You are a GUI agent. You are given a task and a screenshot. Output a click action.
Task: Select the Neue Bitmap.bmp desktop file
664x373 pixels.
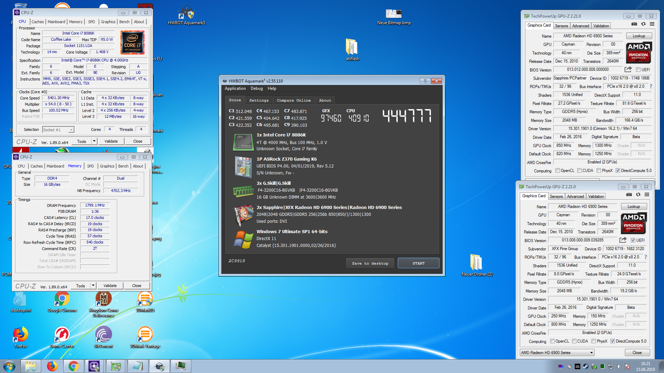click(394, 17)
